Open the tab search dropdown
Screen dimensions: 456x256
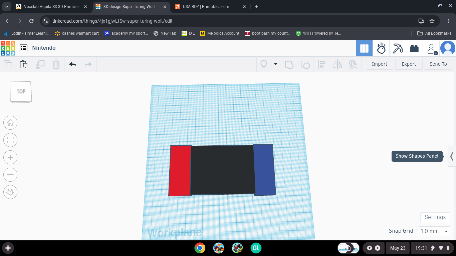(x=6, y=7)
